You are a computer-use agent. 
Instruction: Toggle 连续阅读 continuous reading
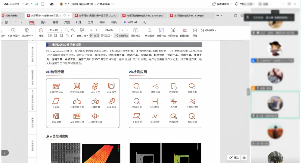click(x=121, y=36)
